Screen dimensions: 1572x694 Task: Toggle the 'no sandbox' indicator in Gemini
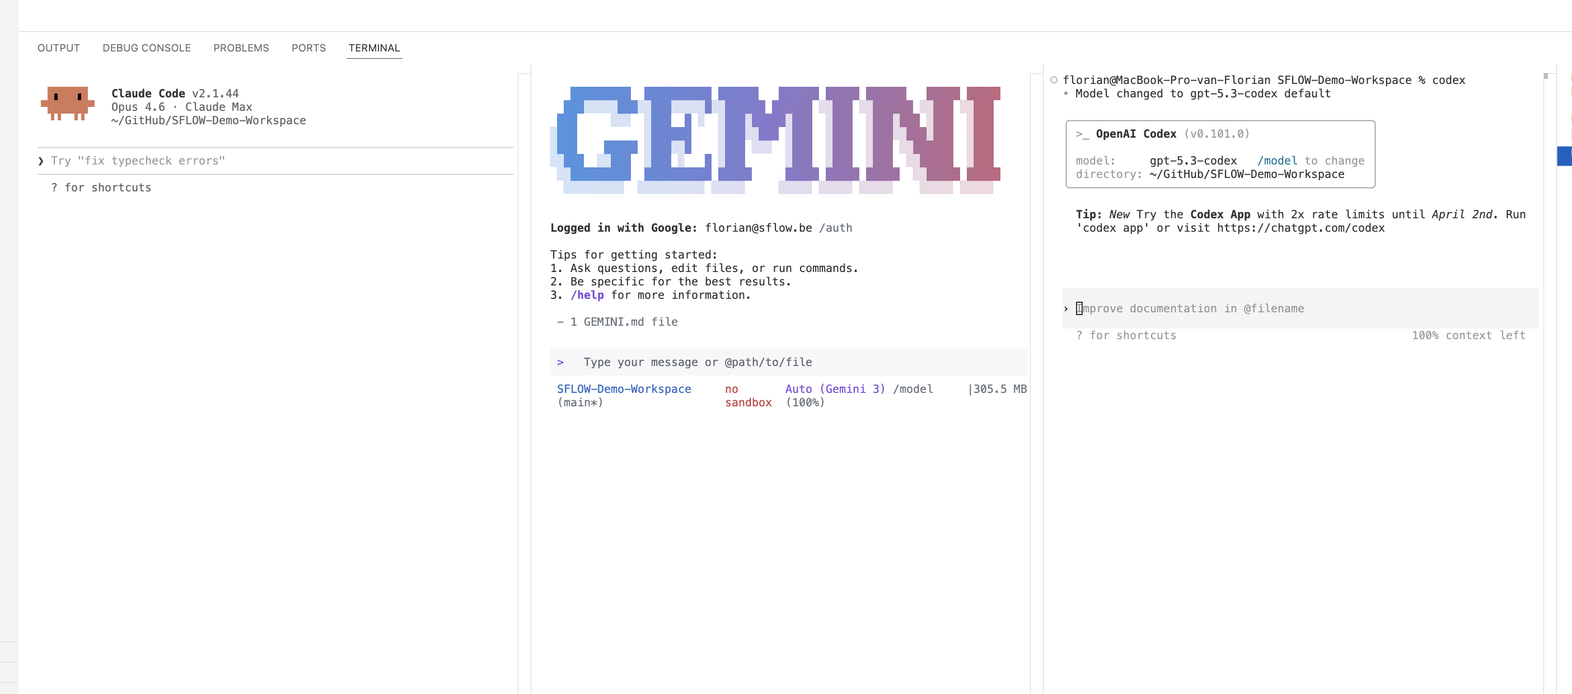tap(748, 396)
